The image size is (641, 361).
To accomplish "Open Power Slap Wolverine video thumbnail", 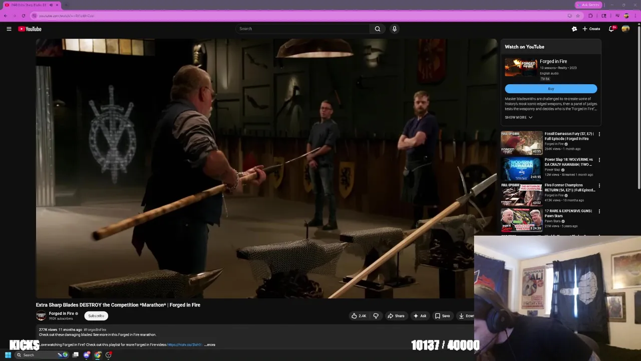I will tap(522, 168).
